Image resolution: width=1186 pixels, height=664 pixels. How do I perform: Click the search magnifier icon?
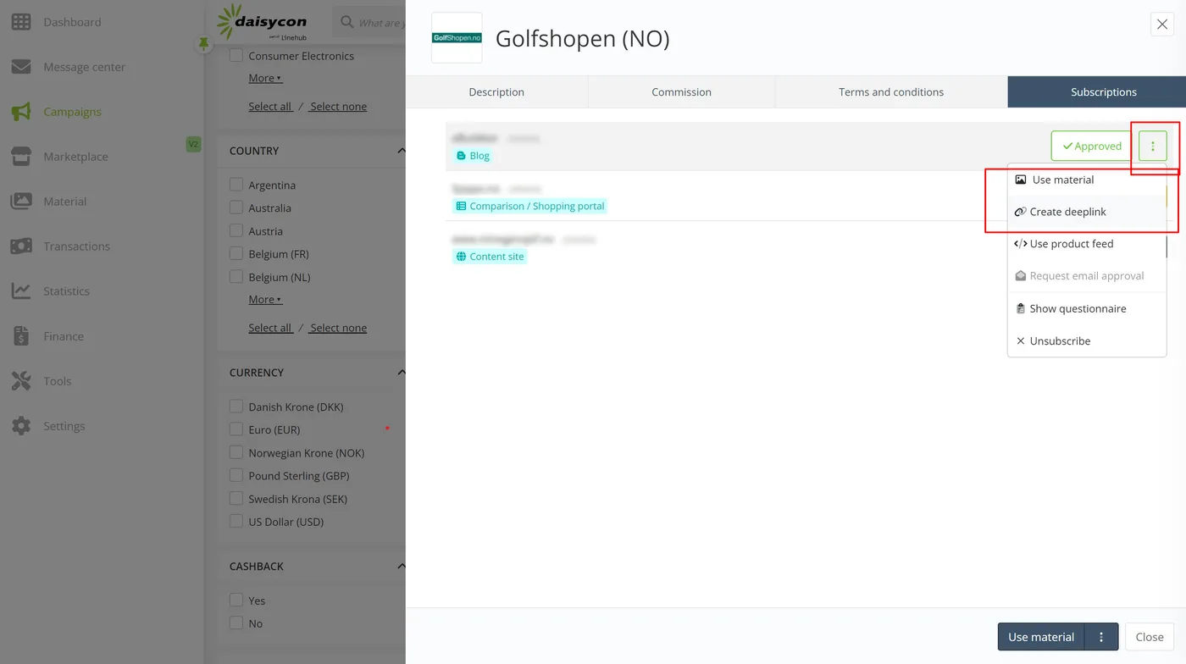click(x=346, y=22)
